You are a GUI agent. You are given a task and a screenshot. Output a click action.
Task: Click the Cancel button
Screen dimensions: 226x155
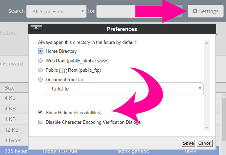205,143
